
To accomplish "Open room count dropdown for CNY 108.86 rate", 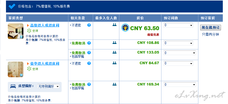I will point(178,43).
